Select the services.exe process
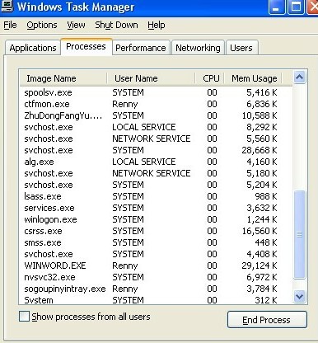318x343 pixels. pos(156,208)
